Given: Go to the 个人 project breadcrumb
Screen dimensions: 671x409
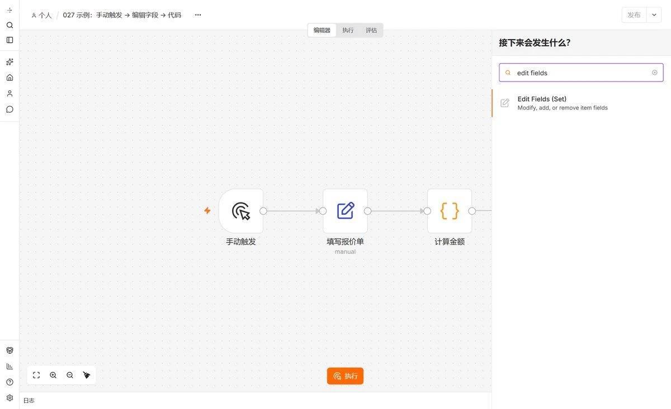Looking at the screenshot, I should 41,15.
